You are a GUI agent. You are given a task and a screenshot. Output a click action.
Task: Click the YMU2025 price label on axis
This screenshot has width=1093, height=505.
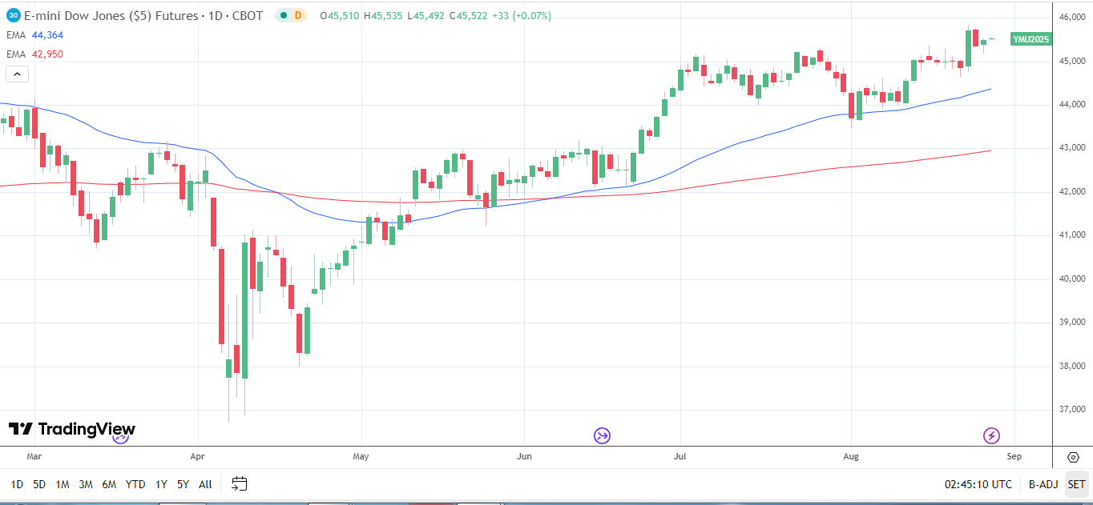tap(1030, 38)
